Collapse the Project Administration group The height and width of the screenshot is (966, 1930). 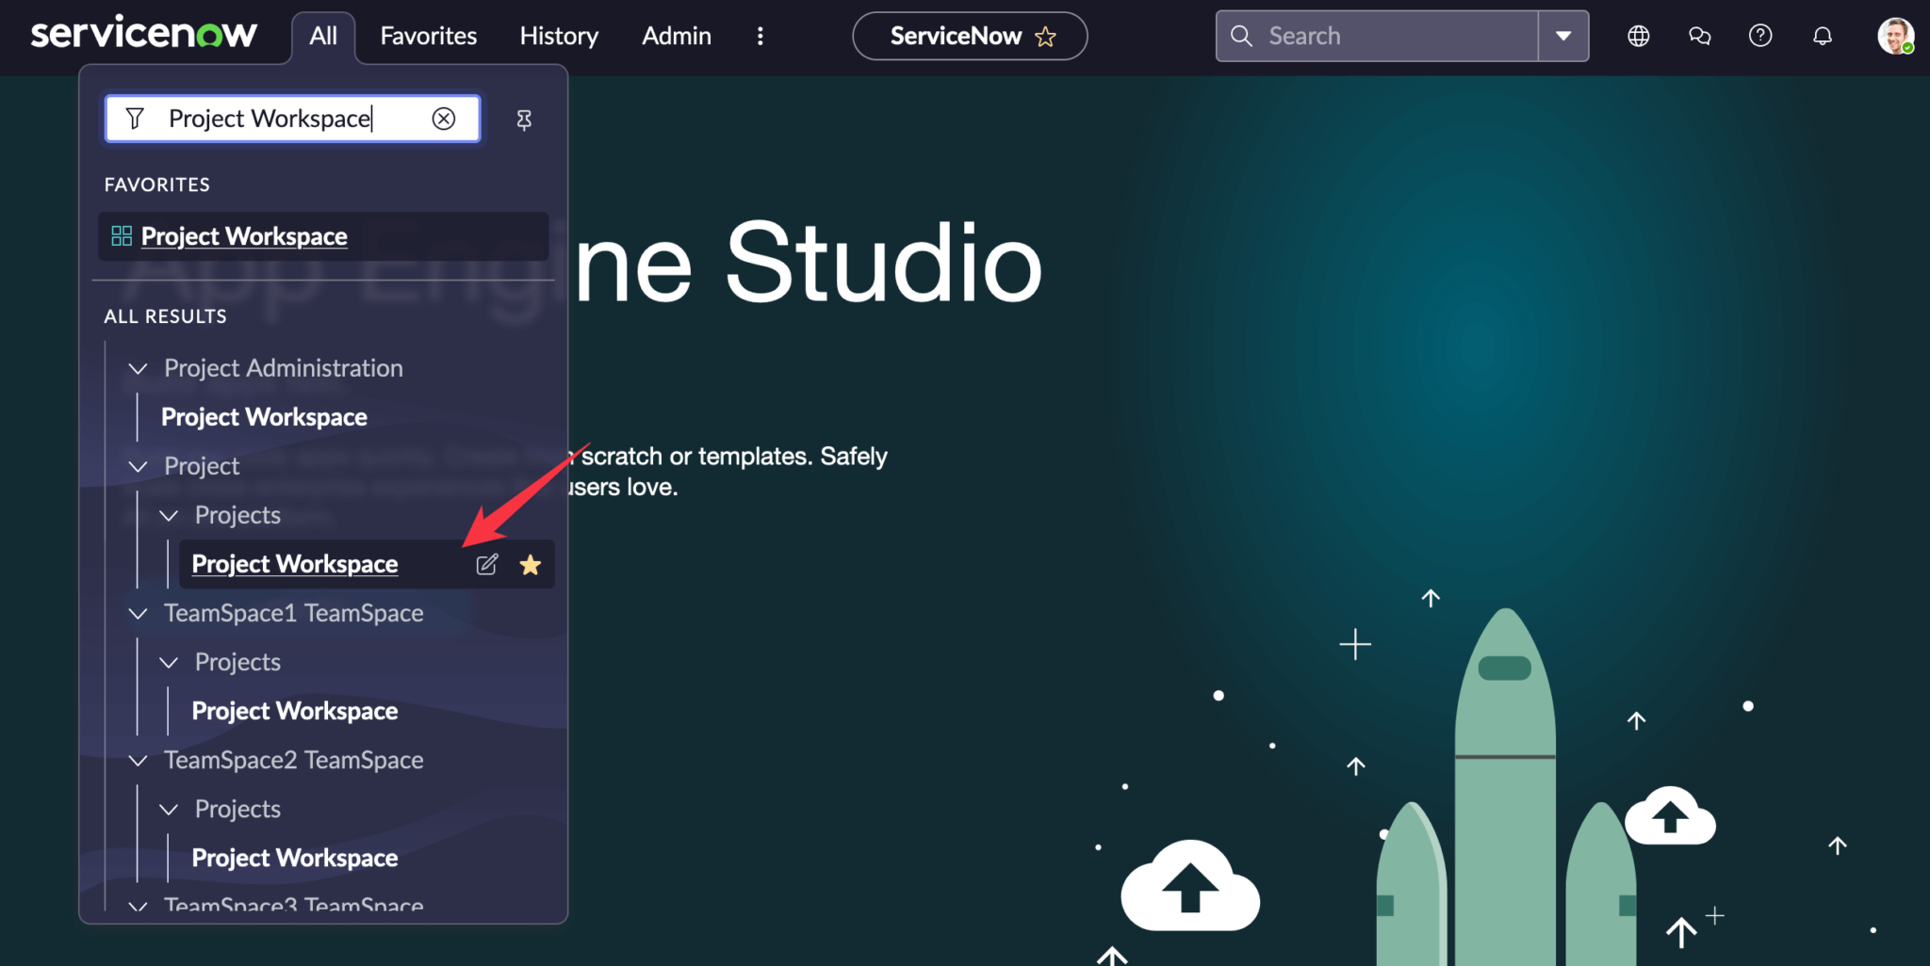[x=138, y=368]
